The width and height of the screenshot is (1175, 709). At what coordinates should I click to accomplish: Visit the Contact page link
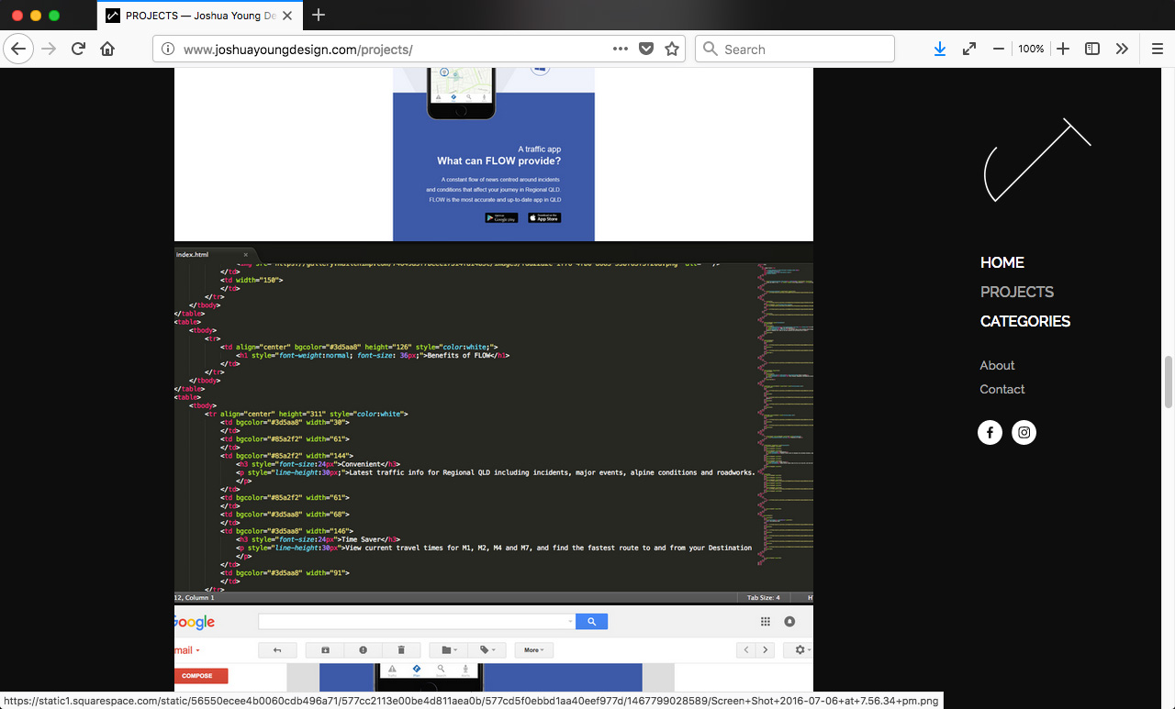point(1002,389)
